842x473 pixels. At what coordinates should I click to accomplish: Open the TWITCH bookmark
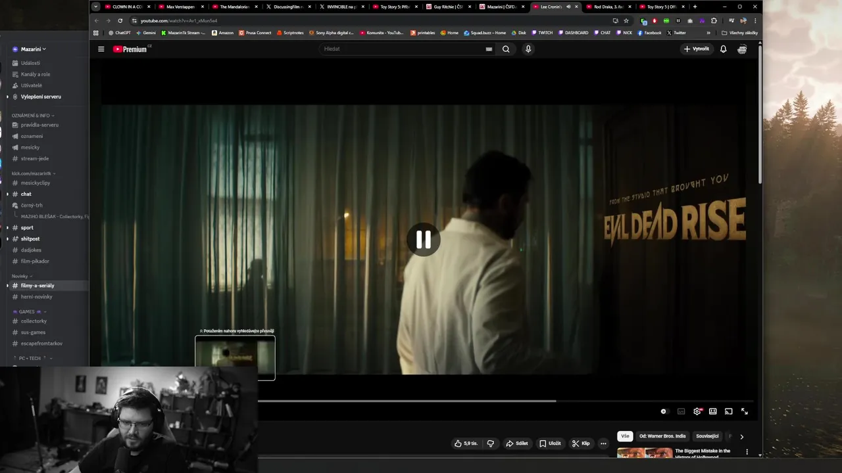coord(542,33)
